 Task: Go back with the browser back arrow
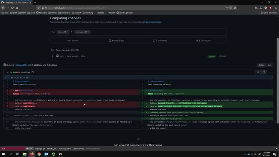[x=3, y=8]
